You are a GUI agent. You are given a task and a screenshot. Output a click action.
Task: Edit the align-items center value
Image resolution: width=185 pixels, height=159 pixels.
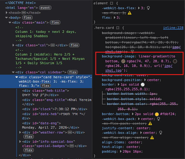click(x=135, y=142)
